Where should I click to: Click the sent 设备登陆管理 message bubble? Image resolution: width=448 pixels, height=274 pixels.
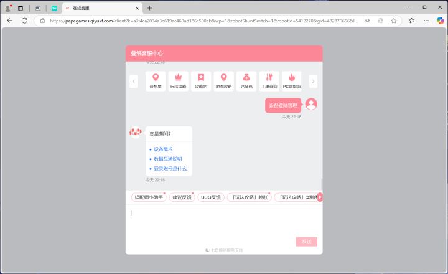pyautogui.click(x=283, y=105)
